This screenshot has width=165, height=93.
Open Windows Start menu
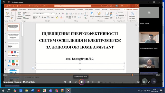click(3, 90)
